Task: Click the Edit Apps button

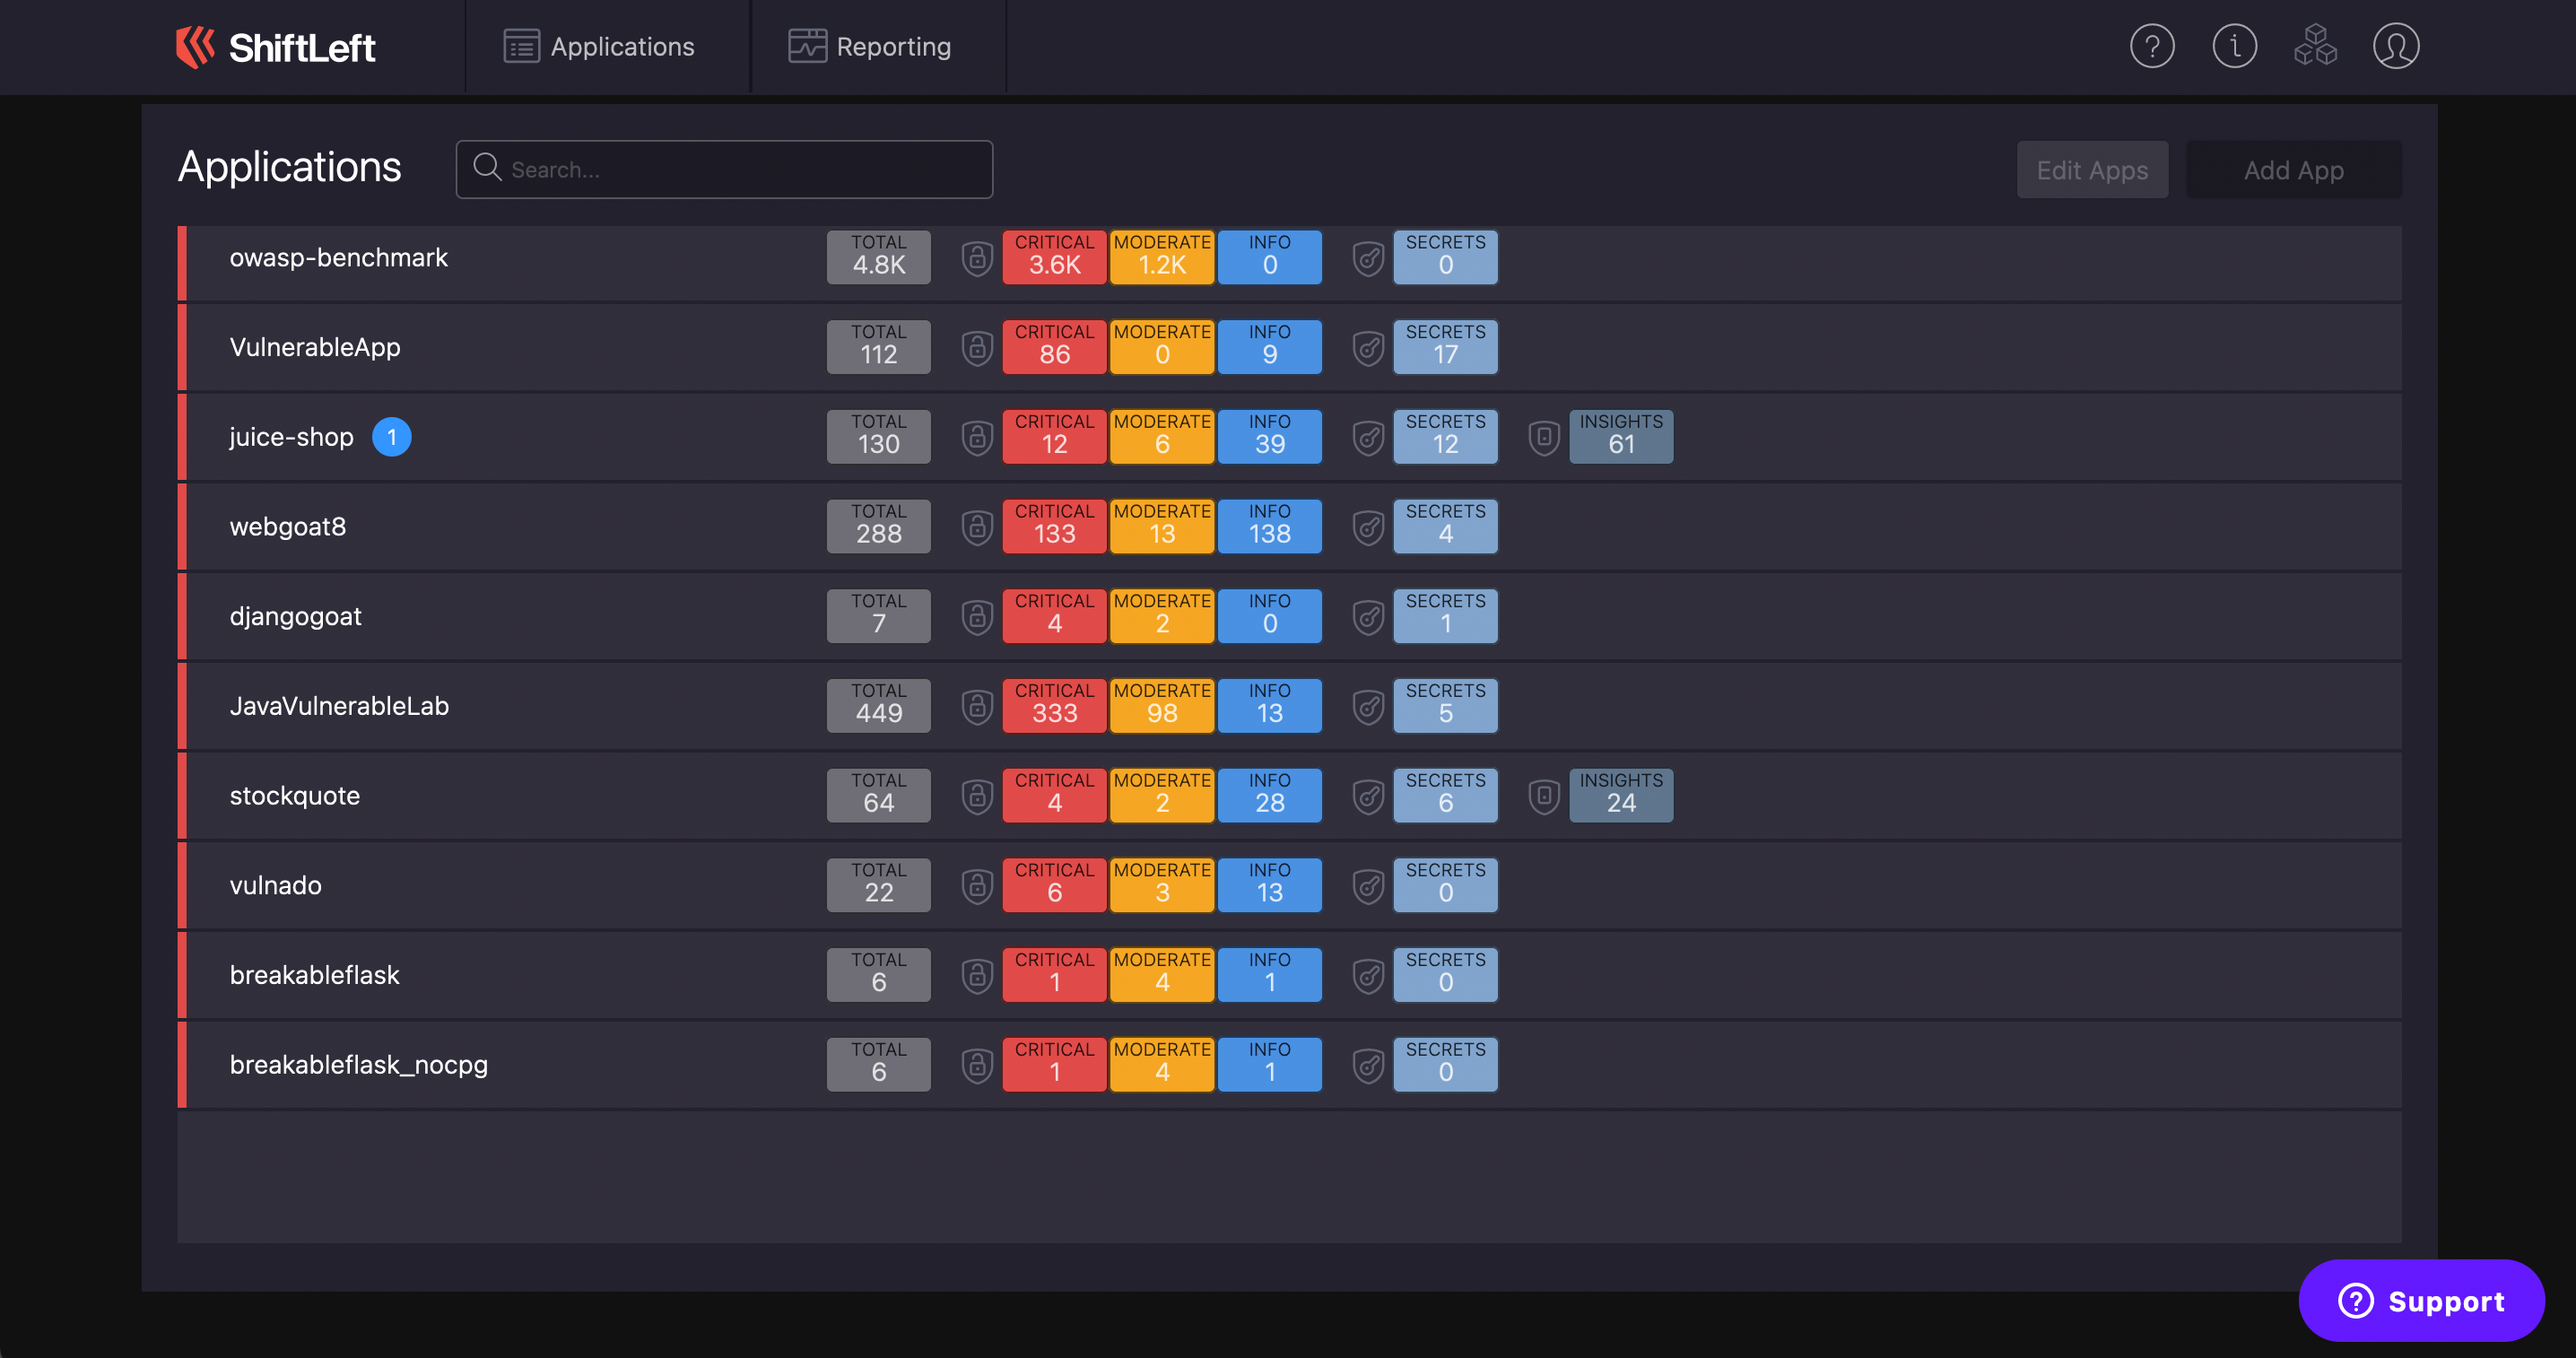Action: [2092, 170]
